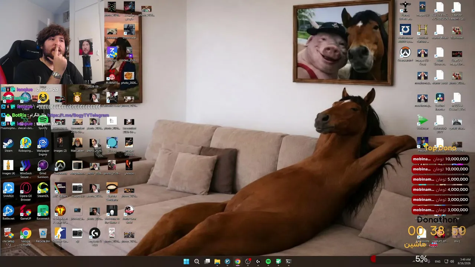The height and width of the screenshot is (267, 475).
Task: Launch Battle.net from the desktop
Action: (8, 213)
